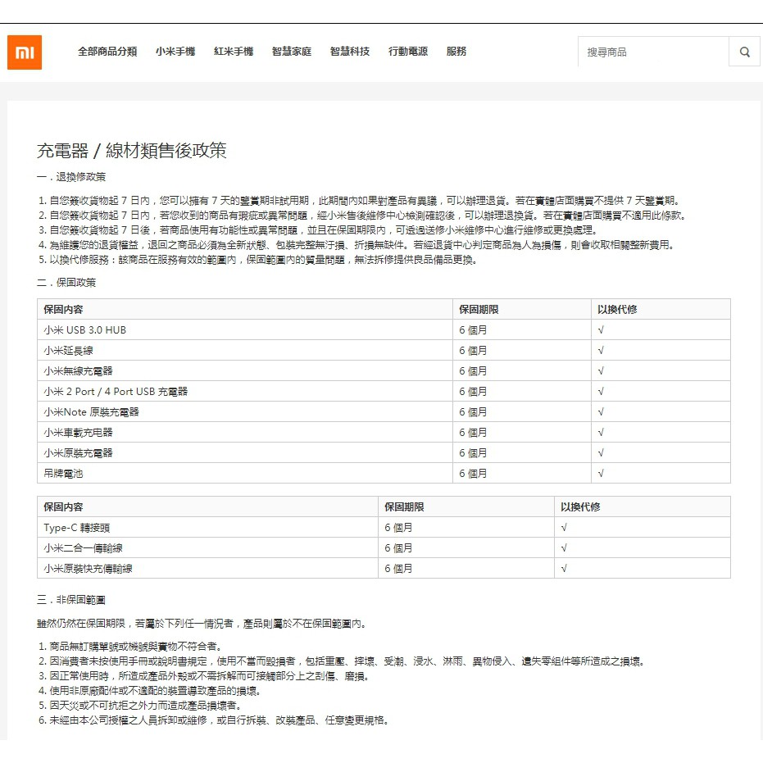Screen dimensions: 763x763
Task: Select the Type-C 轉接頭 table cell
Action: pos(77,528)
